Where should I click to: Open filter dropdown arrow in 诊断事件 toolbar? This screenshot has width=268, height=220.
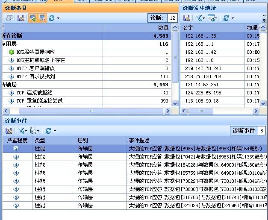pos(26,131)
